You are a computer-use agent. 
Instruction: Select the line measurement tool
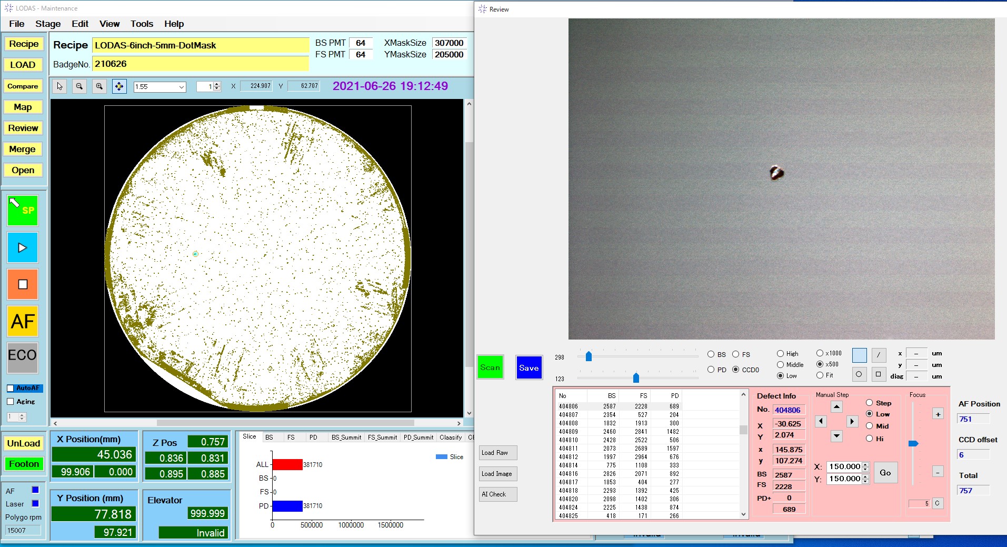(879, 355)
